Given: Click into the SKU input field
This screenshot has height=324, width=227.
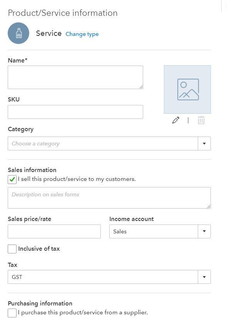Looking at the screenshot, I should click(75, 112).
